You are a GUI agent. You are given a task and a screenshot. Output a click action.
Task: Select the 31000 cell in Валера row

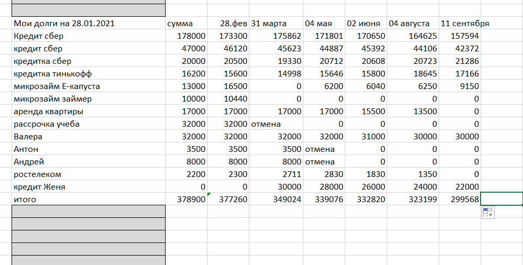coord(366,136)
